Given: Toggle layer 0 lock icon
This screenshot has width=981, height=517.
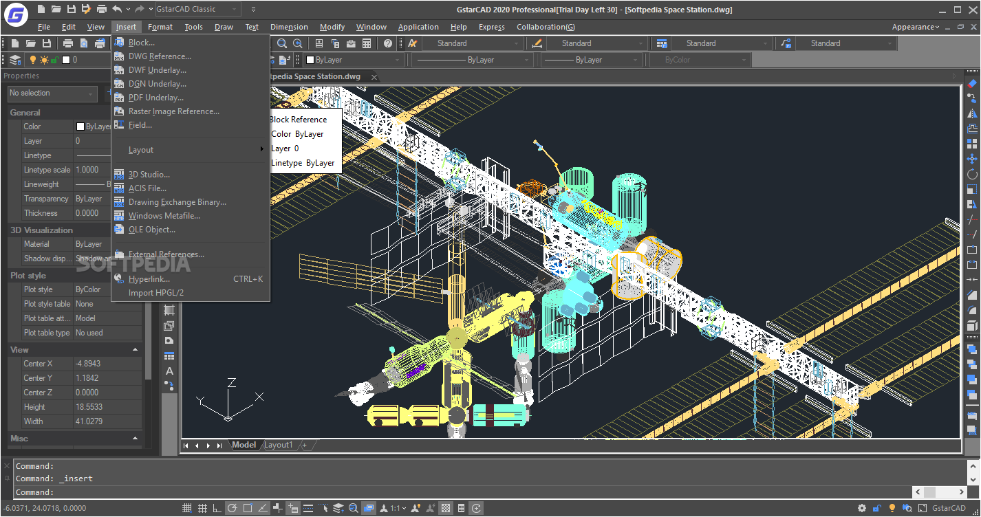Looking at the screenshot, I should (x=54, y=60).
